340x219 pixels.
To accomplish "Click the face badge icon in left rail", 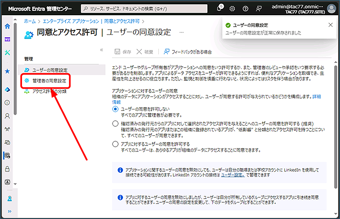I will coord(7,182).
